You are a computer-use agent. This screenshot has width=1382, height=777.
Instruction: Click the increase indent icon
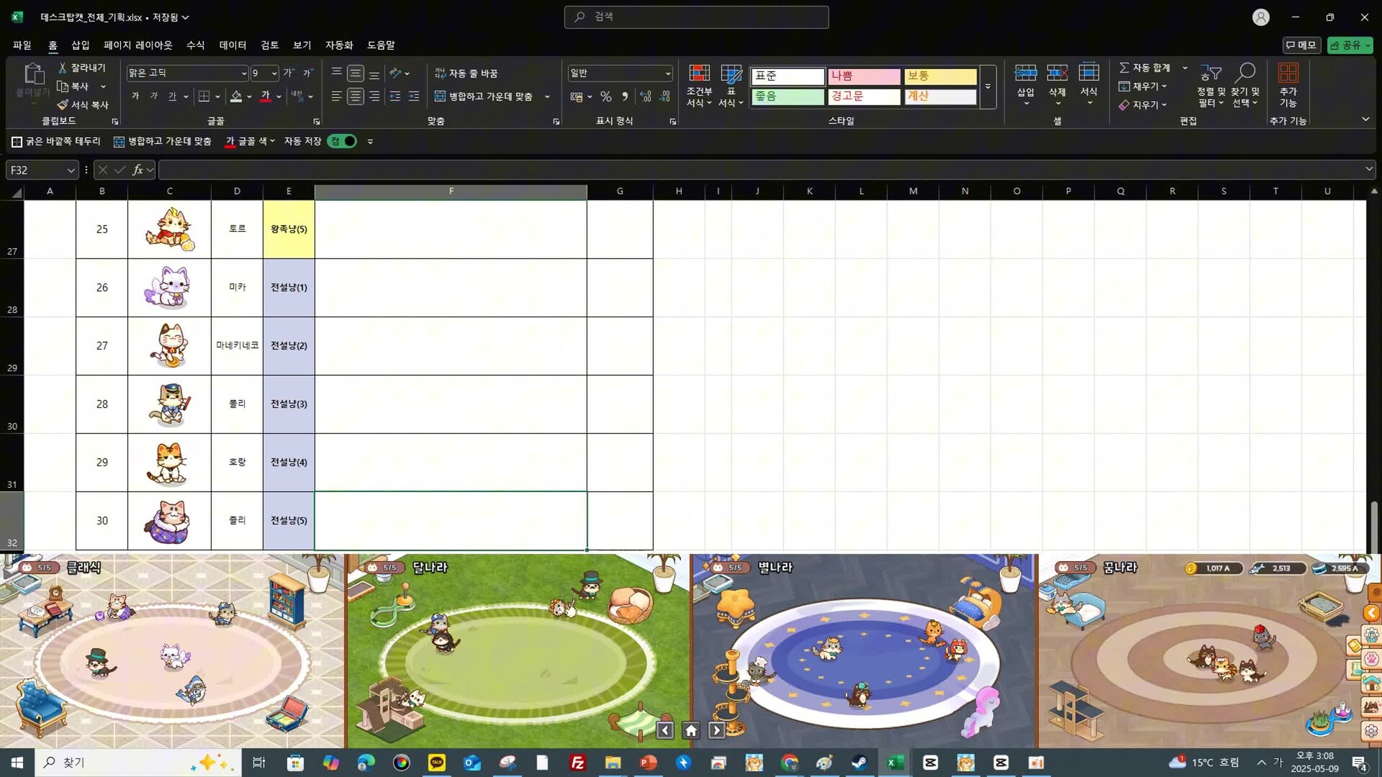point(413,96)
